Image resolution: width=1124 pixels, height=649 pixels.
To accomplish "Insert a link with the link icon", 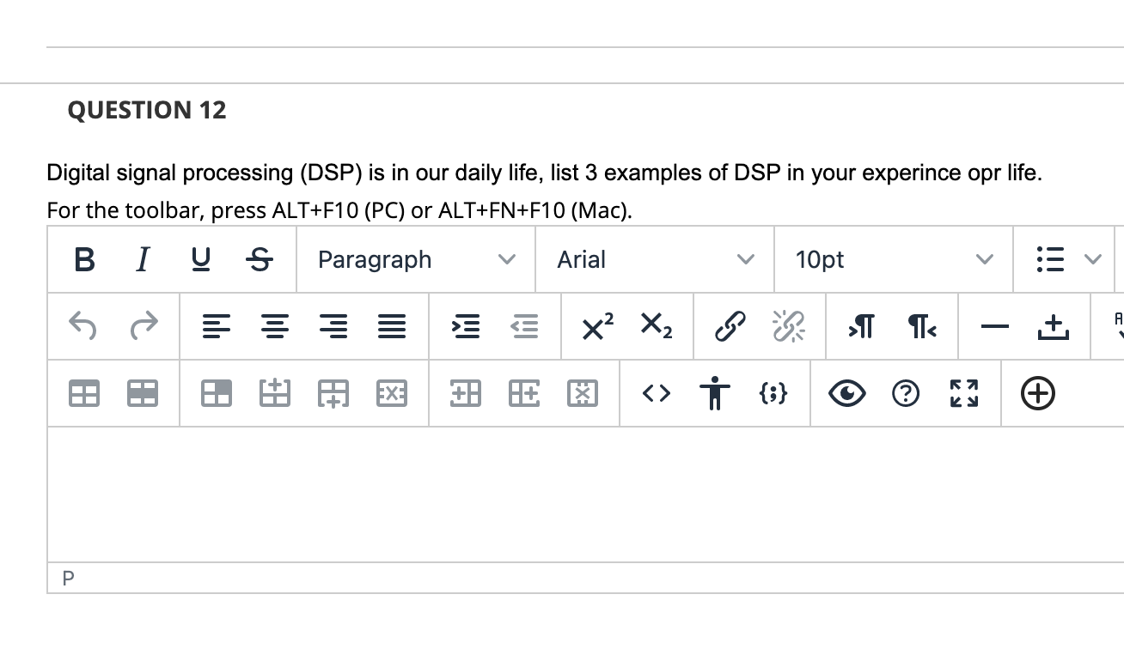I will [729, 326].
